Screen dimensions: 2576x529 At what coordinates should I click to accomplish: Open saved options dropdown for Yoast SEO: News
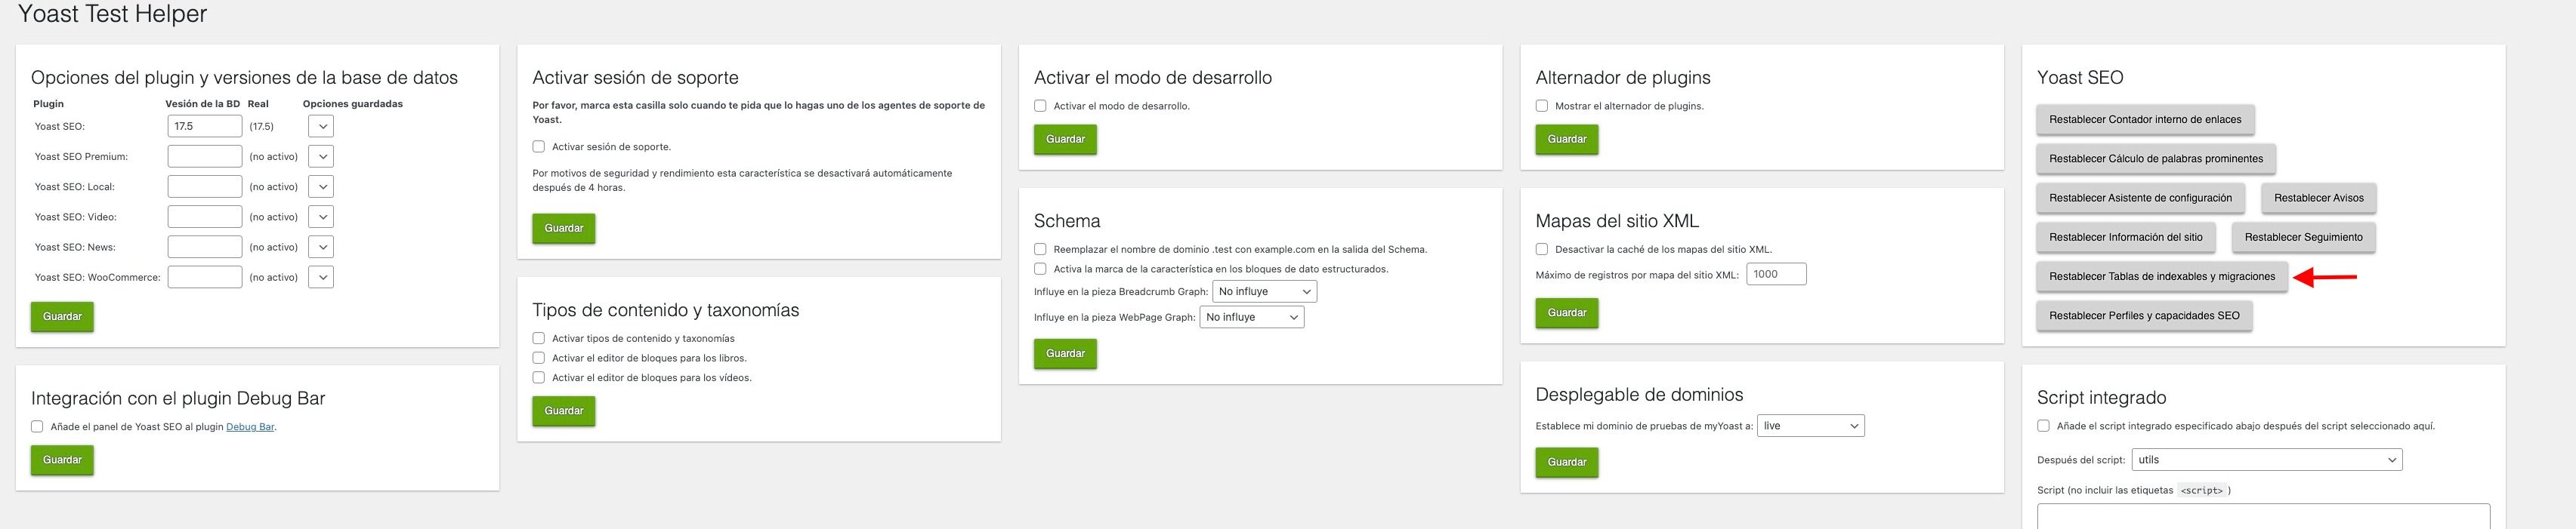[321, 247]
